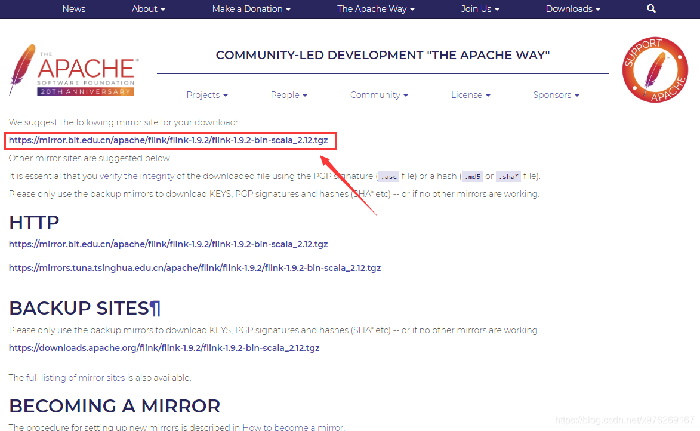Open the full listing of mirror sites
The image size is (700, 431).
tap(75, 378)
